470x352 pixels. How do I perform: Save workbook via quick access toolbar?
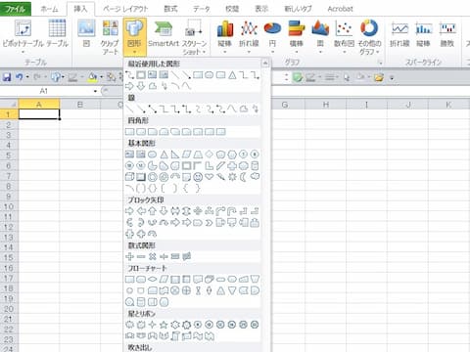click(7, 77)
